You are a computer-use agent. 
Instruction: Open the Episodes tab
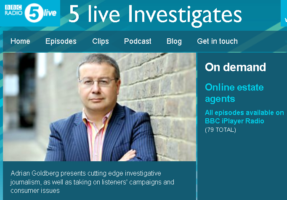pyautogui.click(x=61, y=41)
